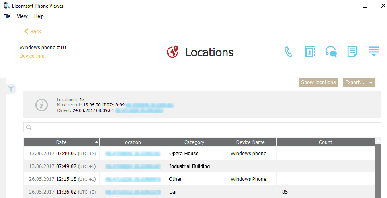Viewport: 387px width, 198px height.
Task: Click the Locations globe pin icon
Action: (x=172, y=52)
